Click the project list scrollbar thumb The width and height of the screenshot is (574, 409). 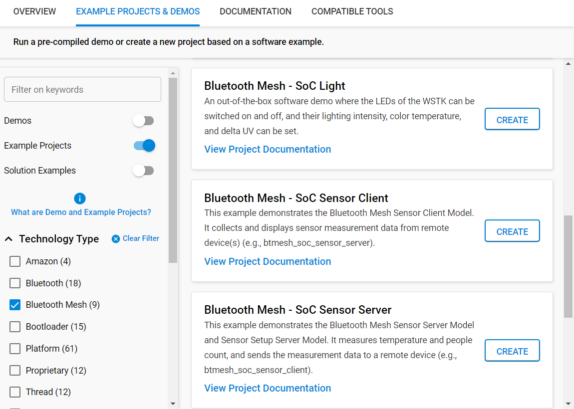coord(568,267)
